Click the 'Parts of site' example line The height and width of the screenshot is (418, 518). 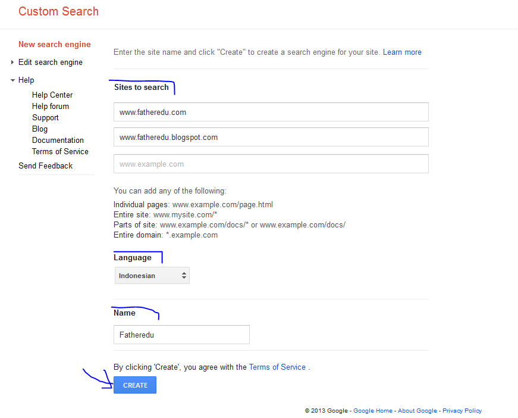(230, 225)
